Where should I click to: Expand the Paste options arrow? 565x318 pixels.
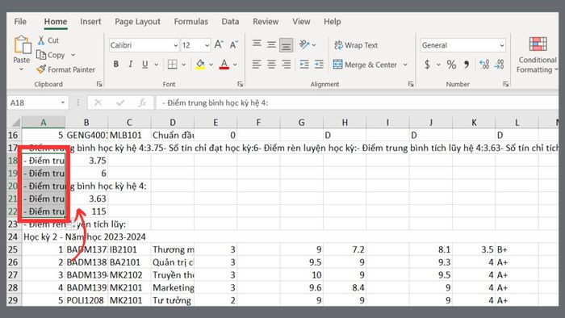coord(21,69)
